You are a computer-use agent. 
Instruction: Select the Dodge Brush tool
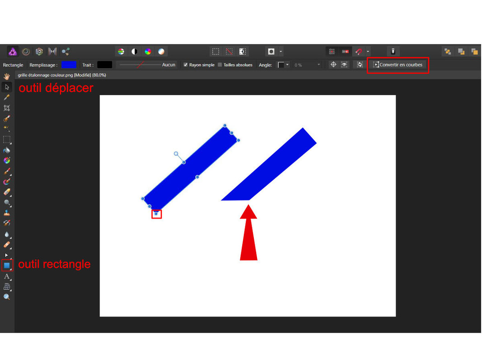click(x=7, y=203)
